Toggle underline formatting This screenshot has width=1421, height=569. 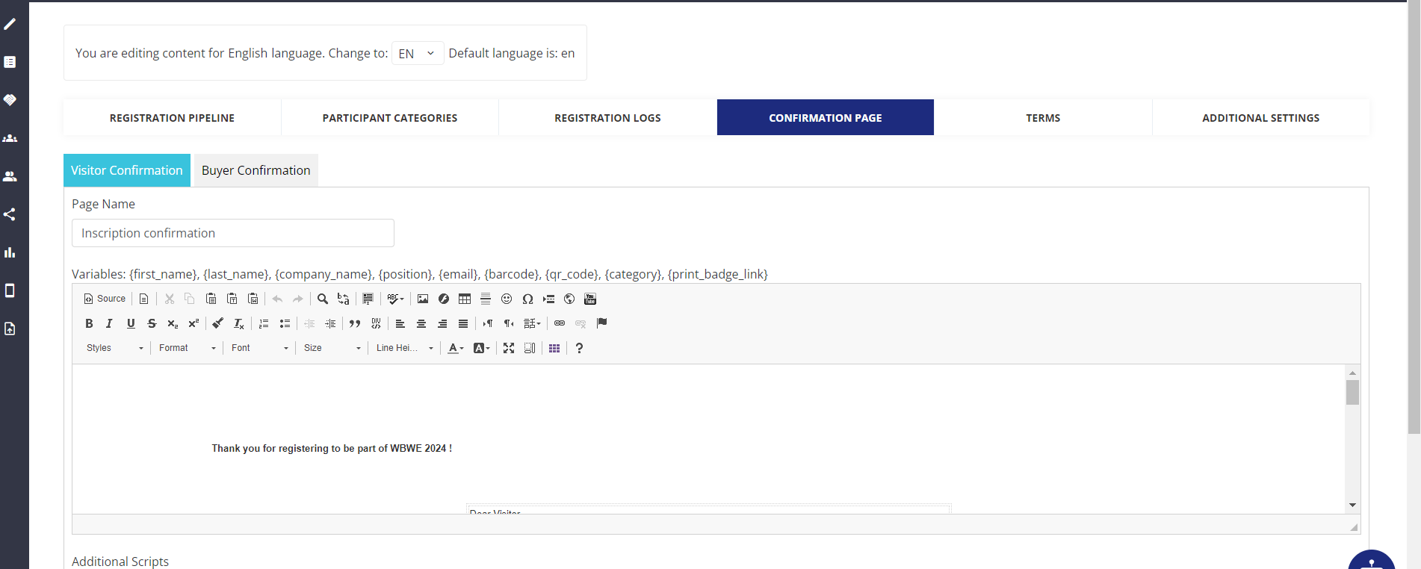pos(131,323)
